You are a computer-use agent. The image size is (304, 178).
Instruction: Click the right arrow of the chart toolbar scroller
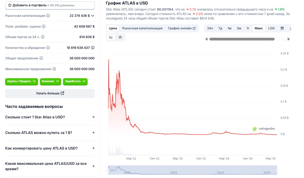[288, 39]
